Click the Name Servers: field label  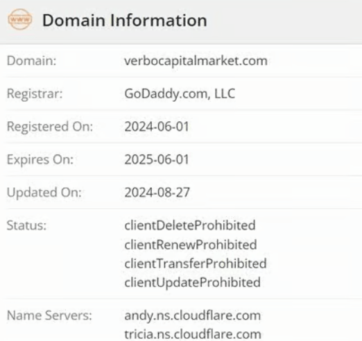pyautogui.click(x=49, y=315)
